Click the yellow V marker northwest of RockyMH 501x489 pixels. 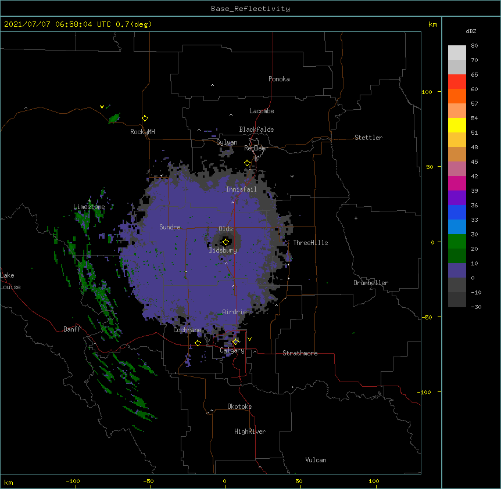(x=102, y=107)
